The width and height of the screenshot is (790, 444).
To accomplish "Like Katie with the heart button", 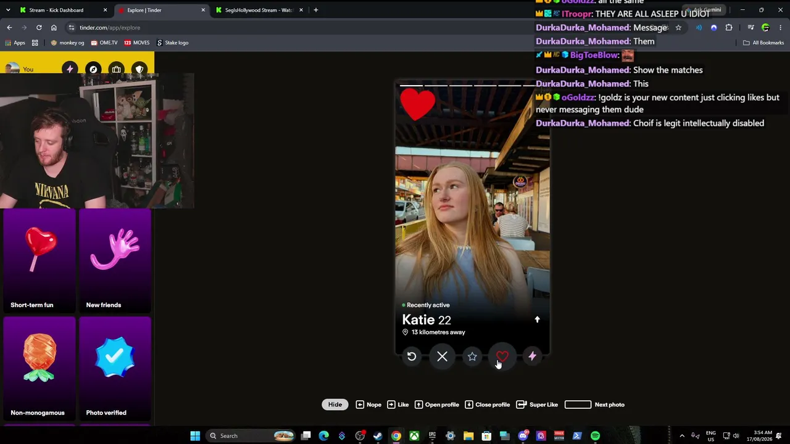I will [x=502, y=356].
